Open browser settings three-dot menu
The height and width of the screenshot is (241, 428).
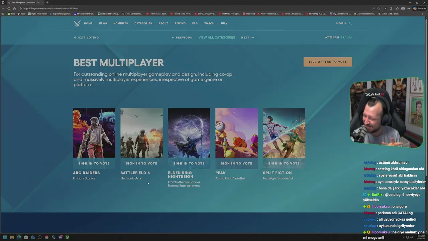point(408,8)
